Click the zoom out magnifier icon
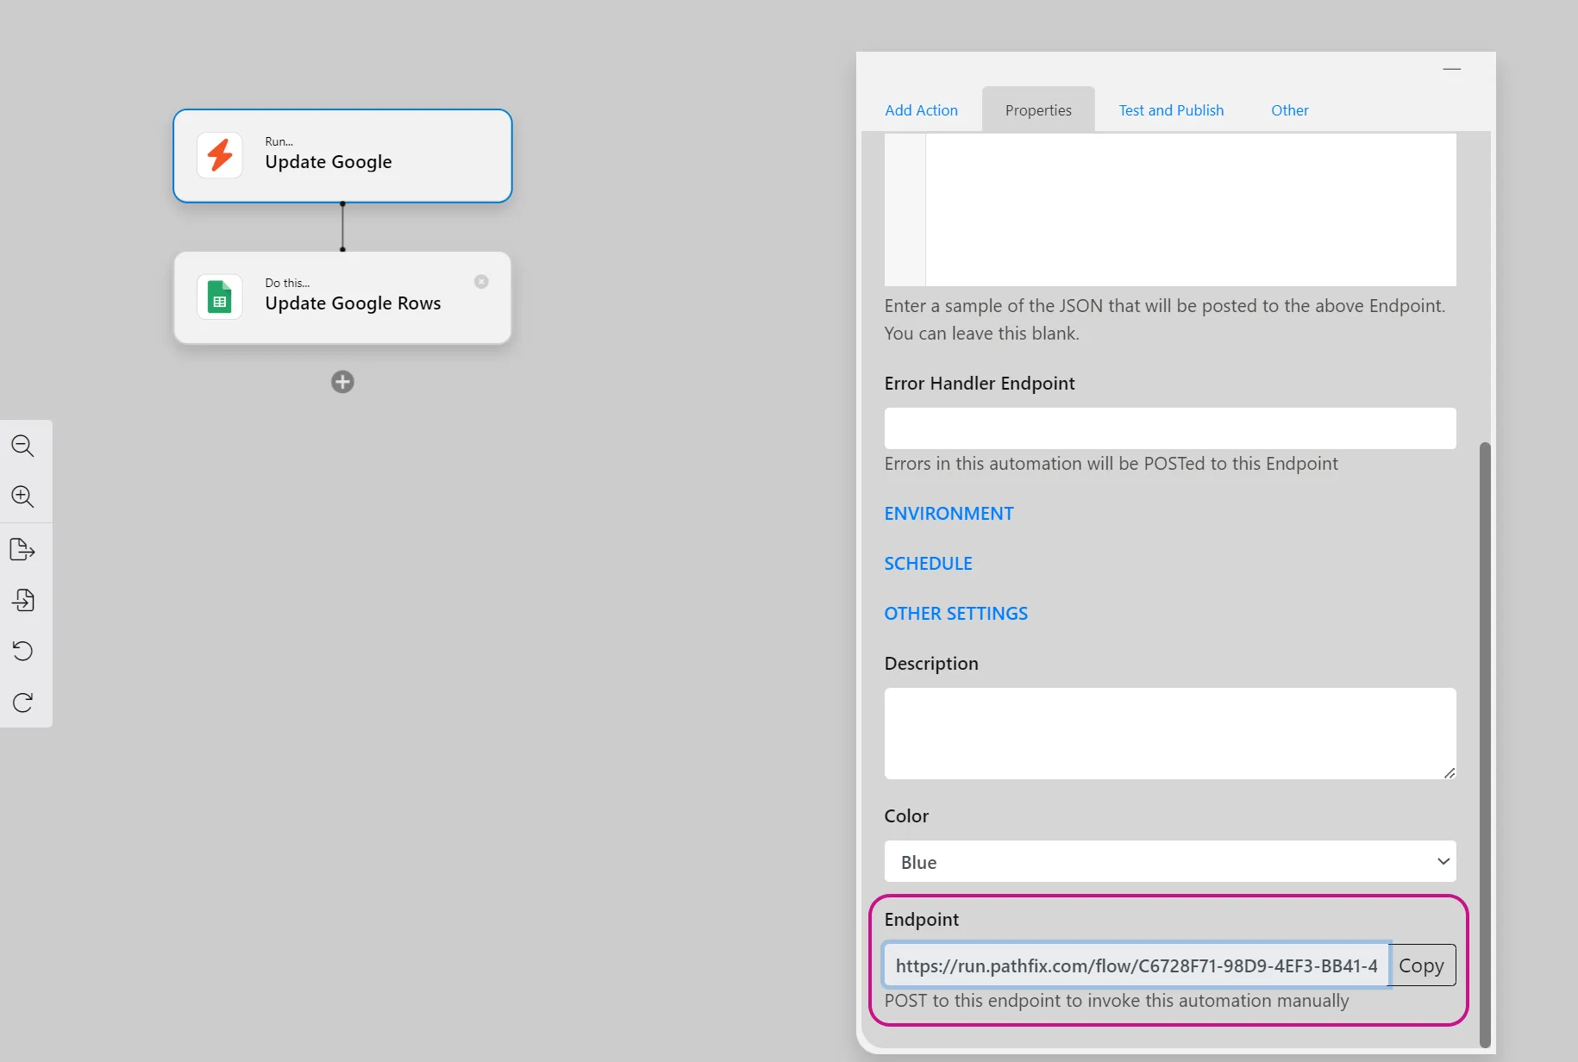The width and height of the screenshot is (1578, 1062). pos(22,446)
